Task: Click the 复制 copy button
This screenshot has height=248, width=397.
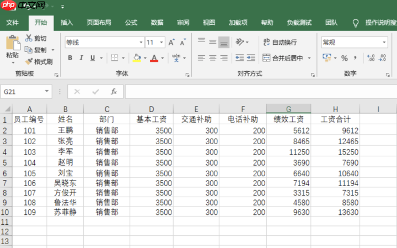Action: [x=36, y=50]
